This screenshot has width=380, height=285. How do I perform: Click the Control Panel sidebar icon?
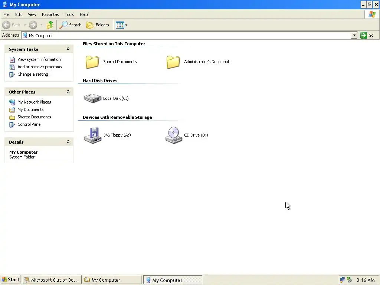point(12,125)
